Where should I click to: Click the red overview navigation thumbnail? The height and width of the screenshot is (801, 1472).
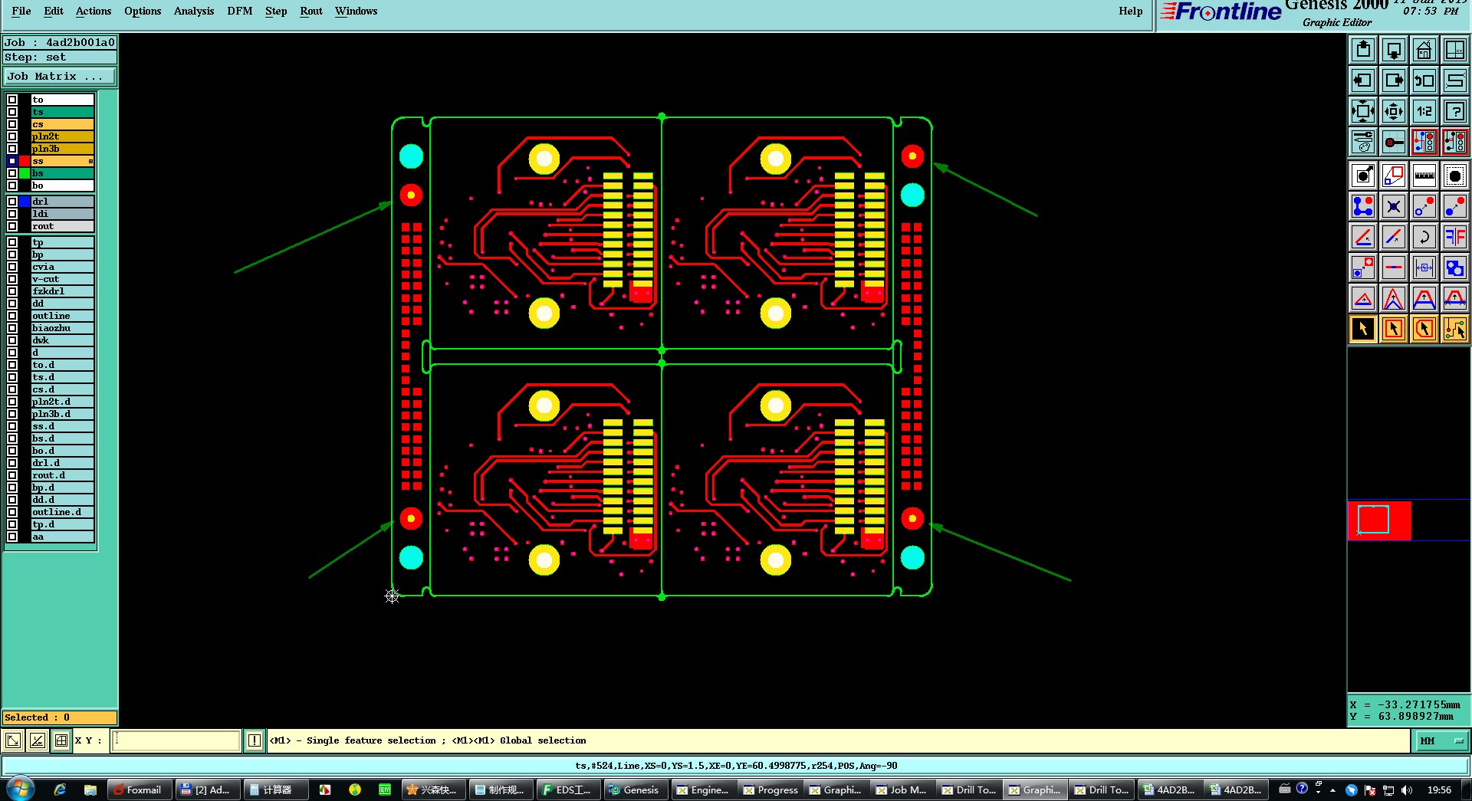pyautogui.click(x=1379, y=520)
